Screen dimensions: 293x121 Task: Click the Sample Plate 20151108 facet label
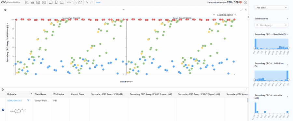pyautogui.click(x=71, y=18)
